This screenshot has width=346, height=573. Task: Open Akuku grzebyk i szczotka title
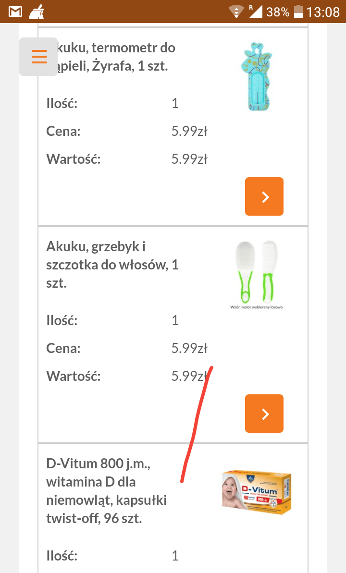[112, 265]
